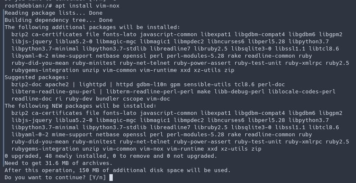The width and height of the screenshot is (356, 183).
Task: Click the '48 newly installed' summary text
Action: (x=79, y=156)
